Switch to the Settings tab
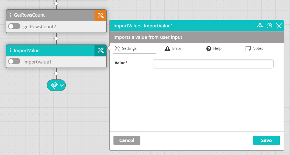The image size is (290, 155). tap(126, 48)
